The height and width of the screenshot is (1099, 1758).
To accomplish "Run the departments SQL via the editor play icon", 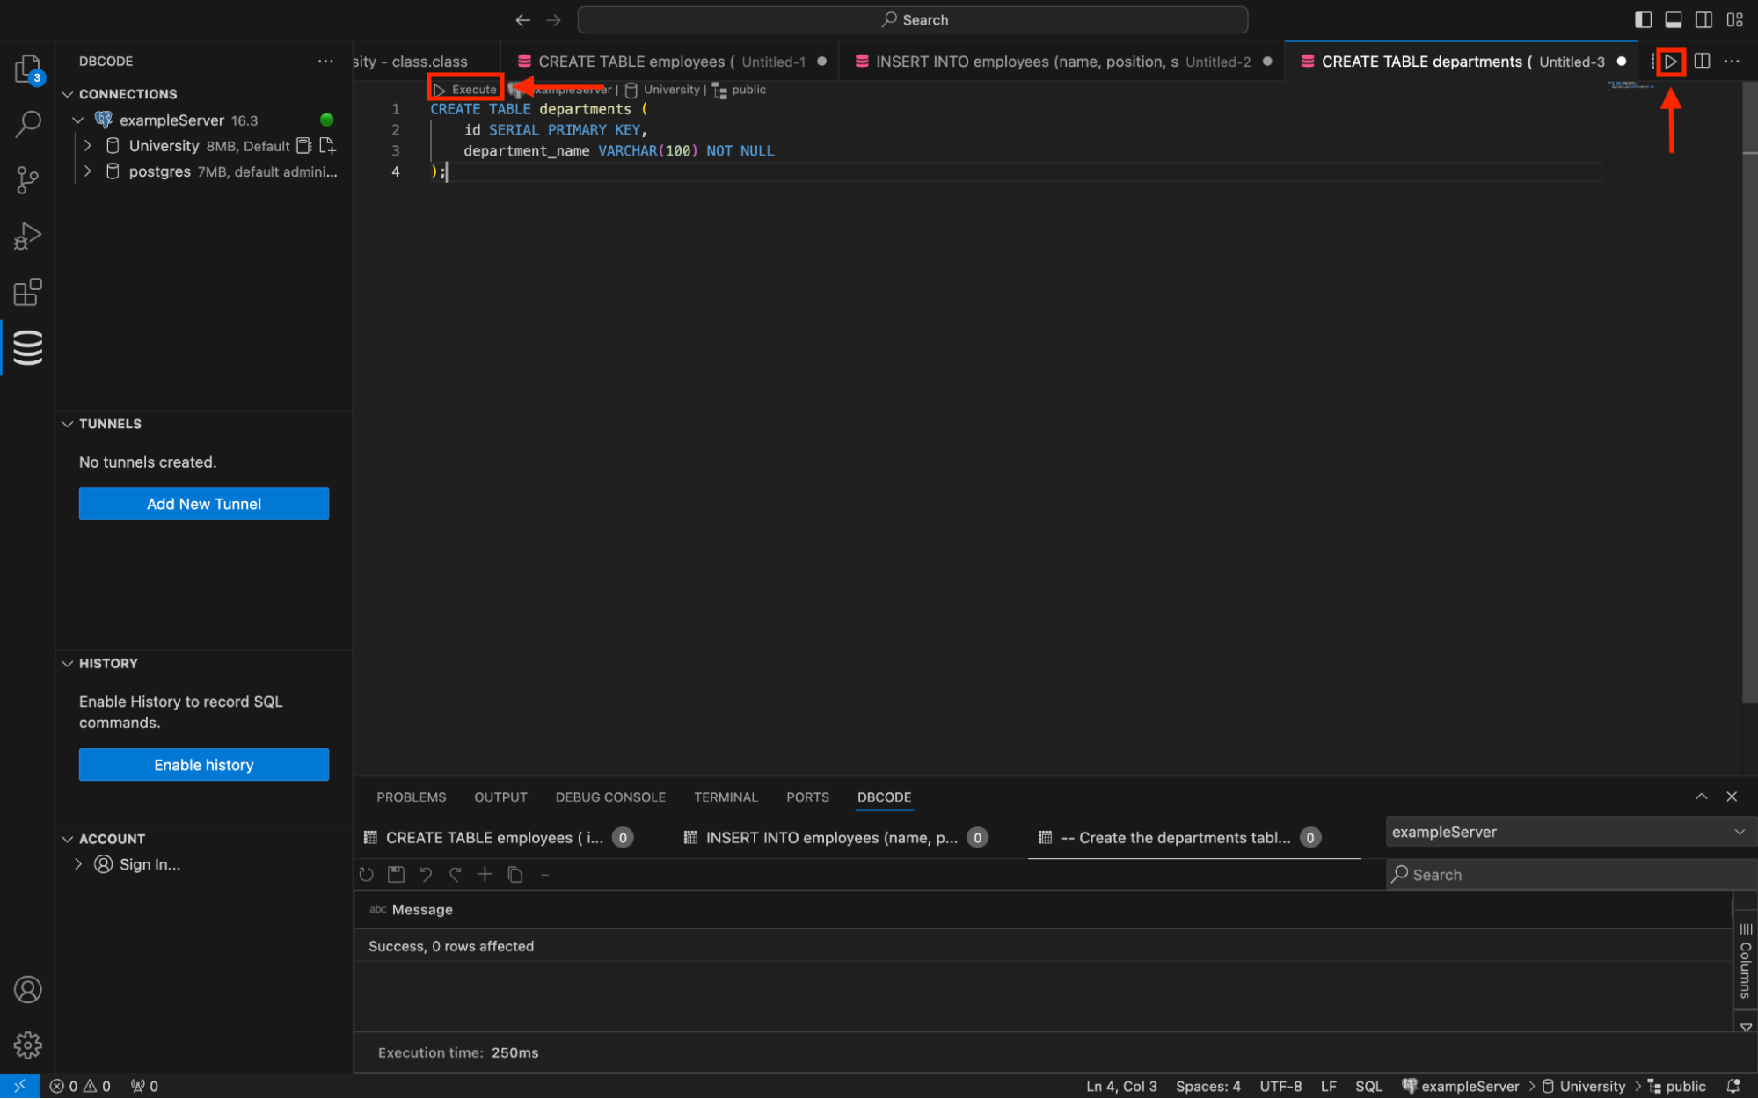I will 1670,62.
